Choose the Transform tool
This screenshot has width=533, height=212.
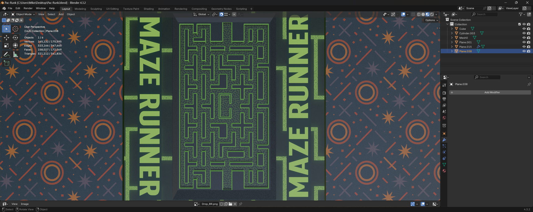point(15,46)
